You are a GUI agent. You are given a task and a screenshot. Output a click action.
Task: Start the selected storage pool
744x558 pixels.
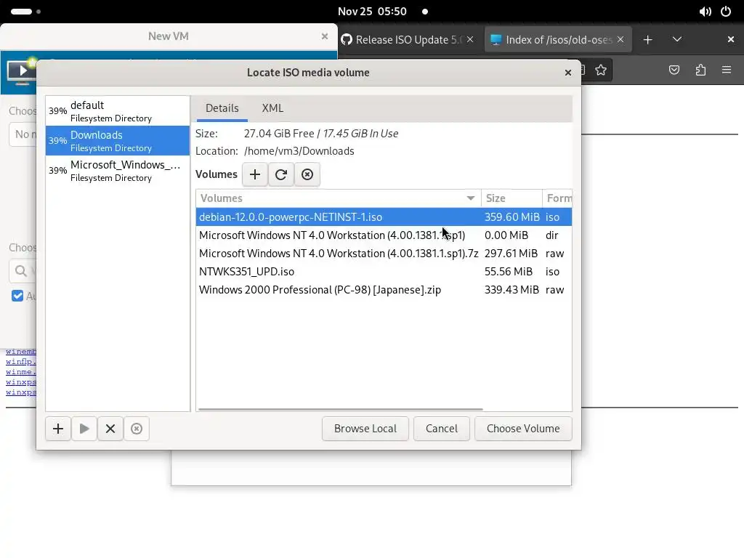pyautogui.click(x=84, y=429)
